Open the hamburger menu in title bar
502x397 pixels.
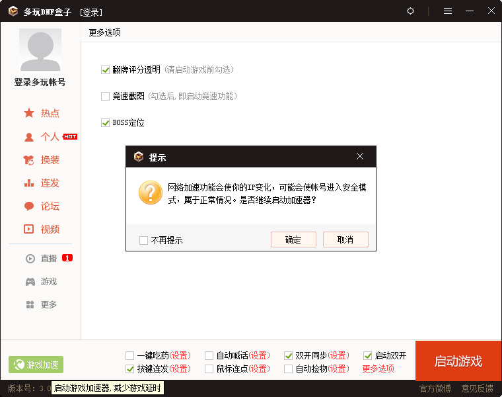click(448, 11)
